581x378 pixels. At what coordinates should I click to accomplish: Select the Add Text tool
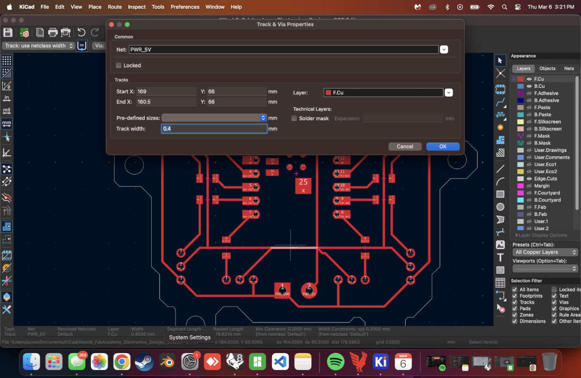click(500, 257)
